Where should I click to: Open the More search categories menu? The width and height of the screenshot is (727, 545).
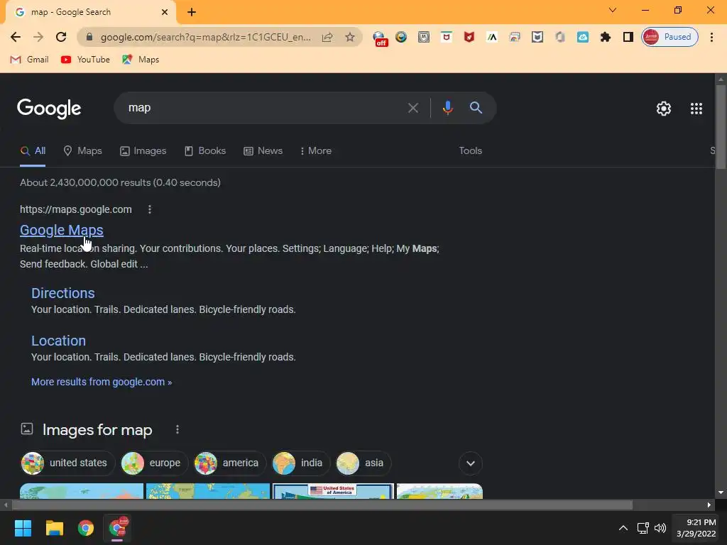pos(316,150)
